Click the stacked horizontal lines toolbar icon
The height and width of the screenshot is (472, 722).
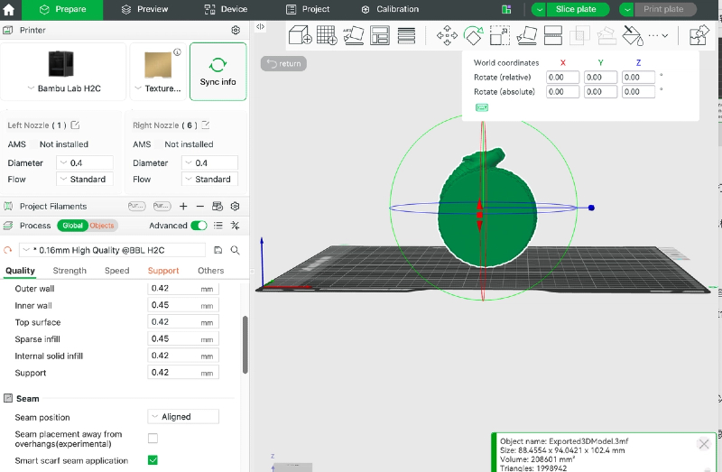(x=406, y=35)
